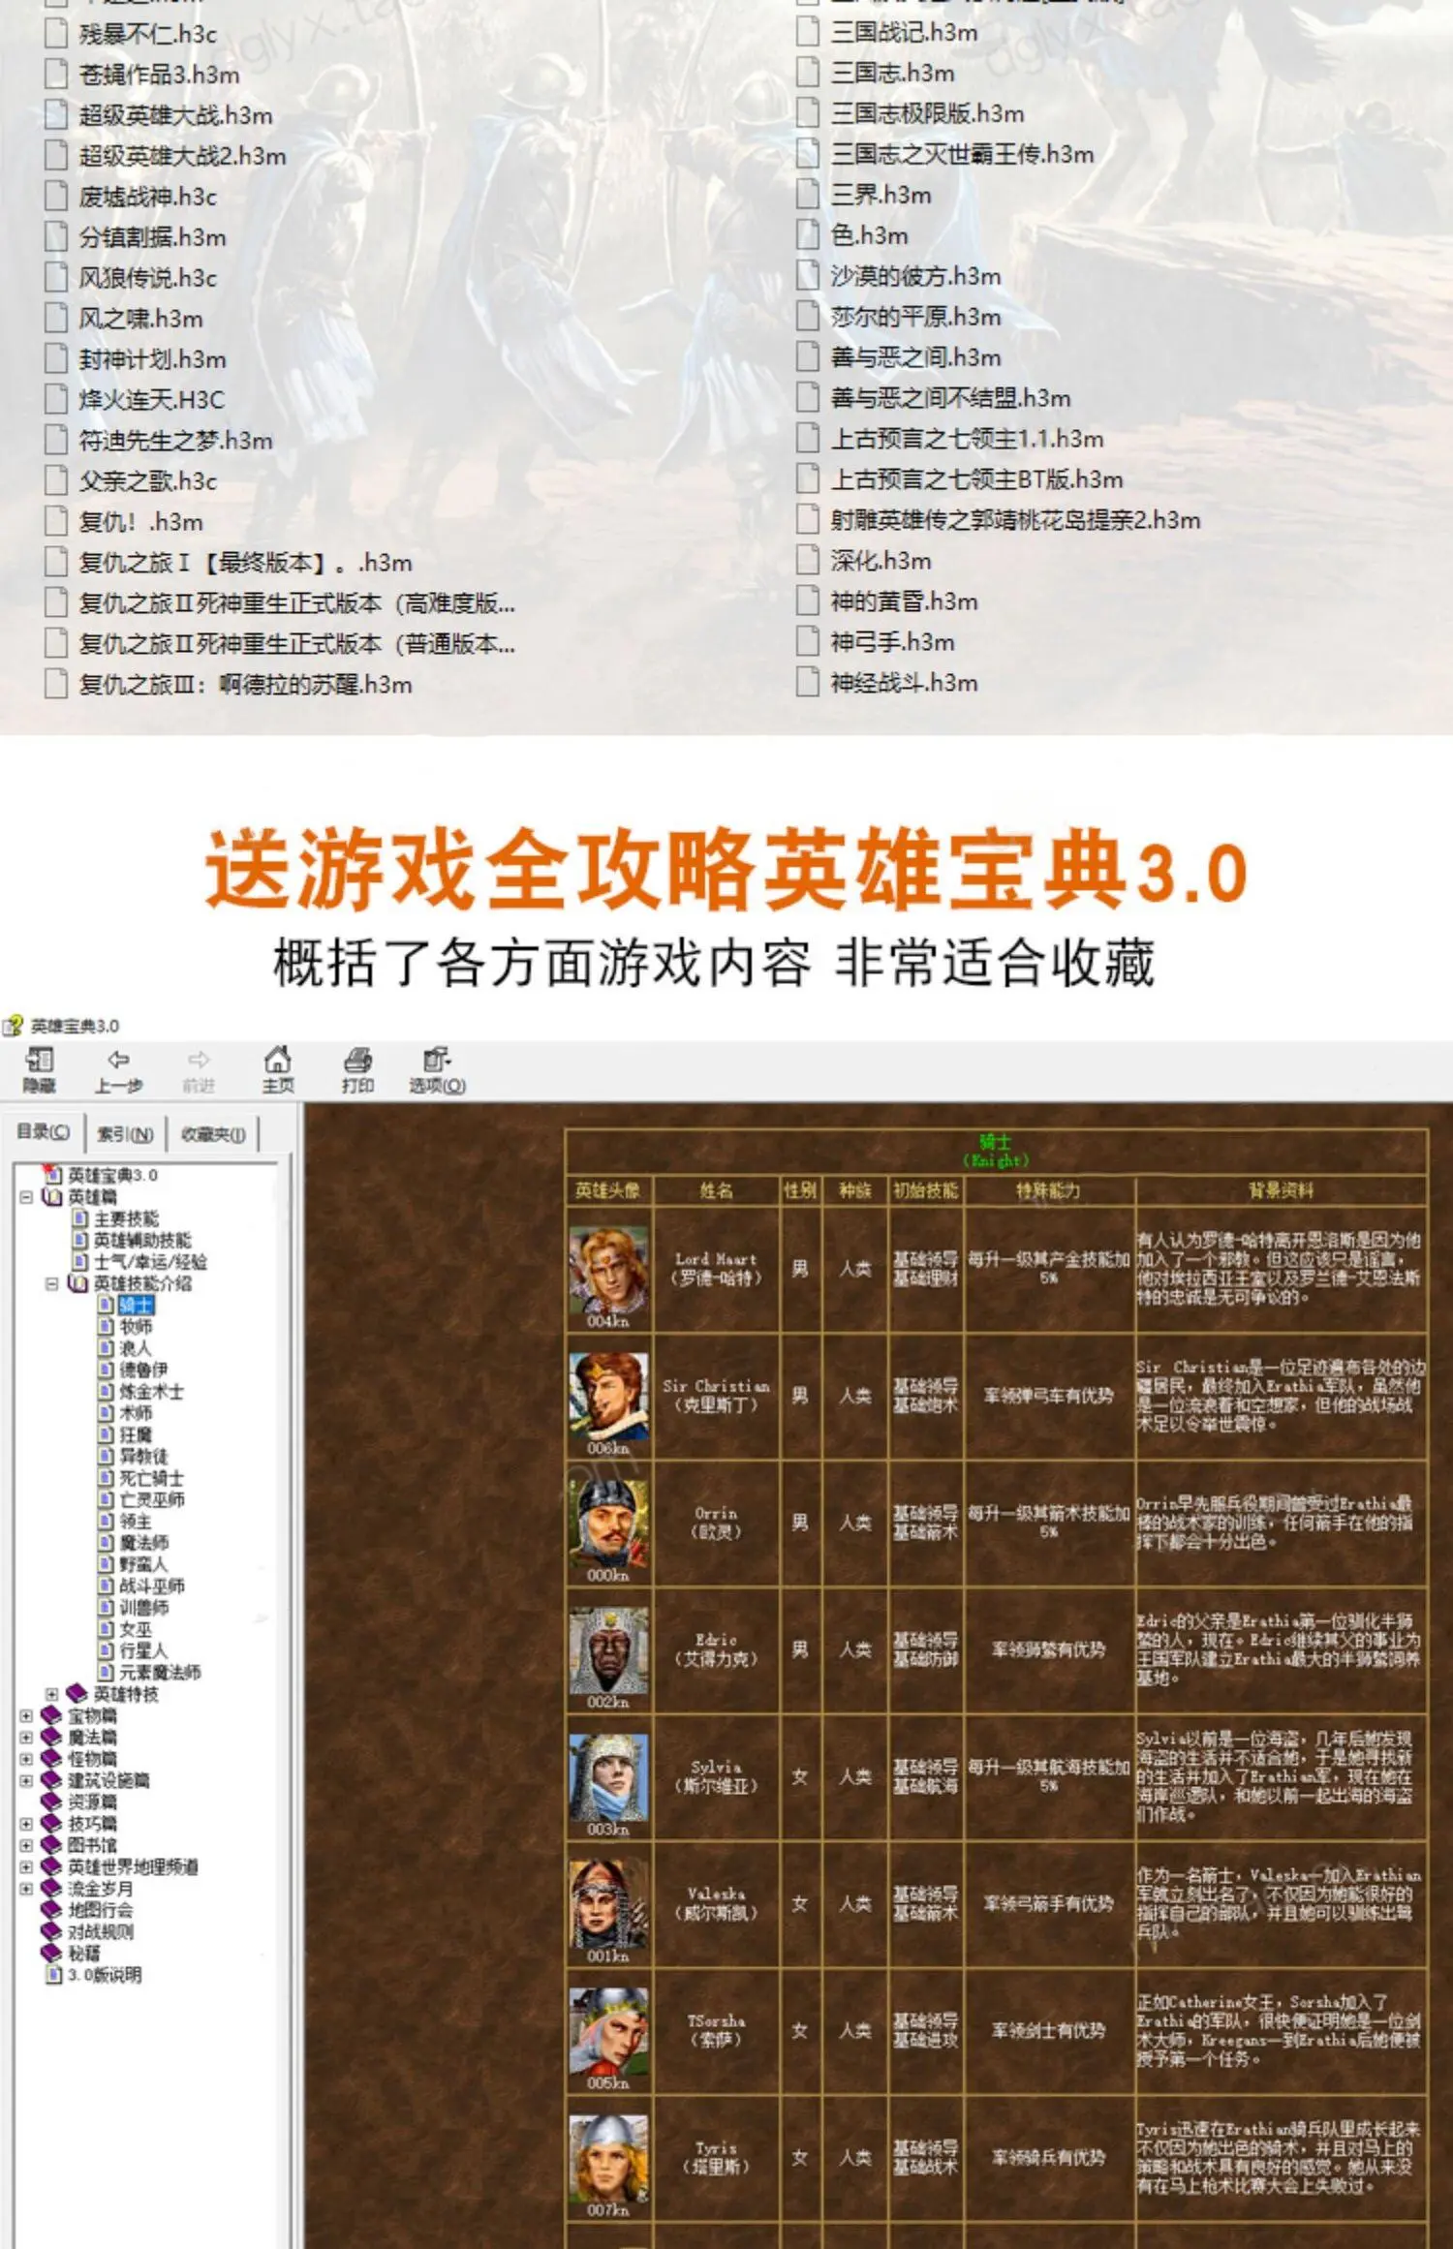Click the Tyris hero portrait 007kn

[608, 2158]
